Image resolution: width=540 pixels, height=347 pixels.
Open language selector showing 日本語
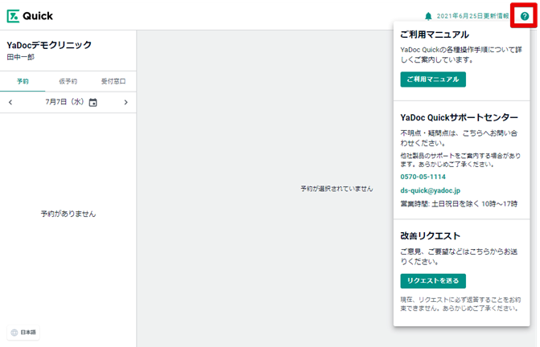[x=24, y=332]
